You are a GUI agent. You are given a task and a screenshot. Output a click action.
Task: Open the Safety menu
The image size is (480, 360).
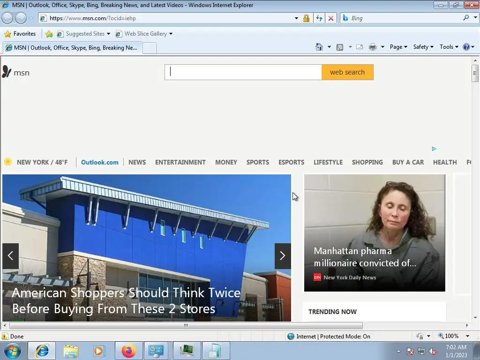click(x=423, y=47)
